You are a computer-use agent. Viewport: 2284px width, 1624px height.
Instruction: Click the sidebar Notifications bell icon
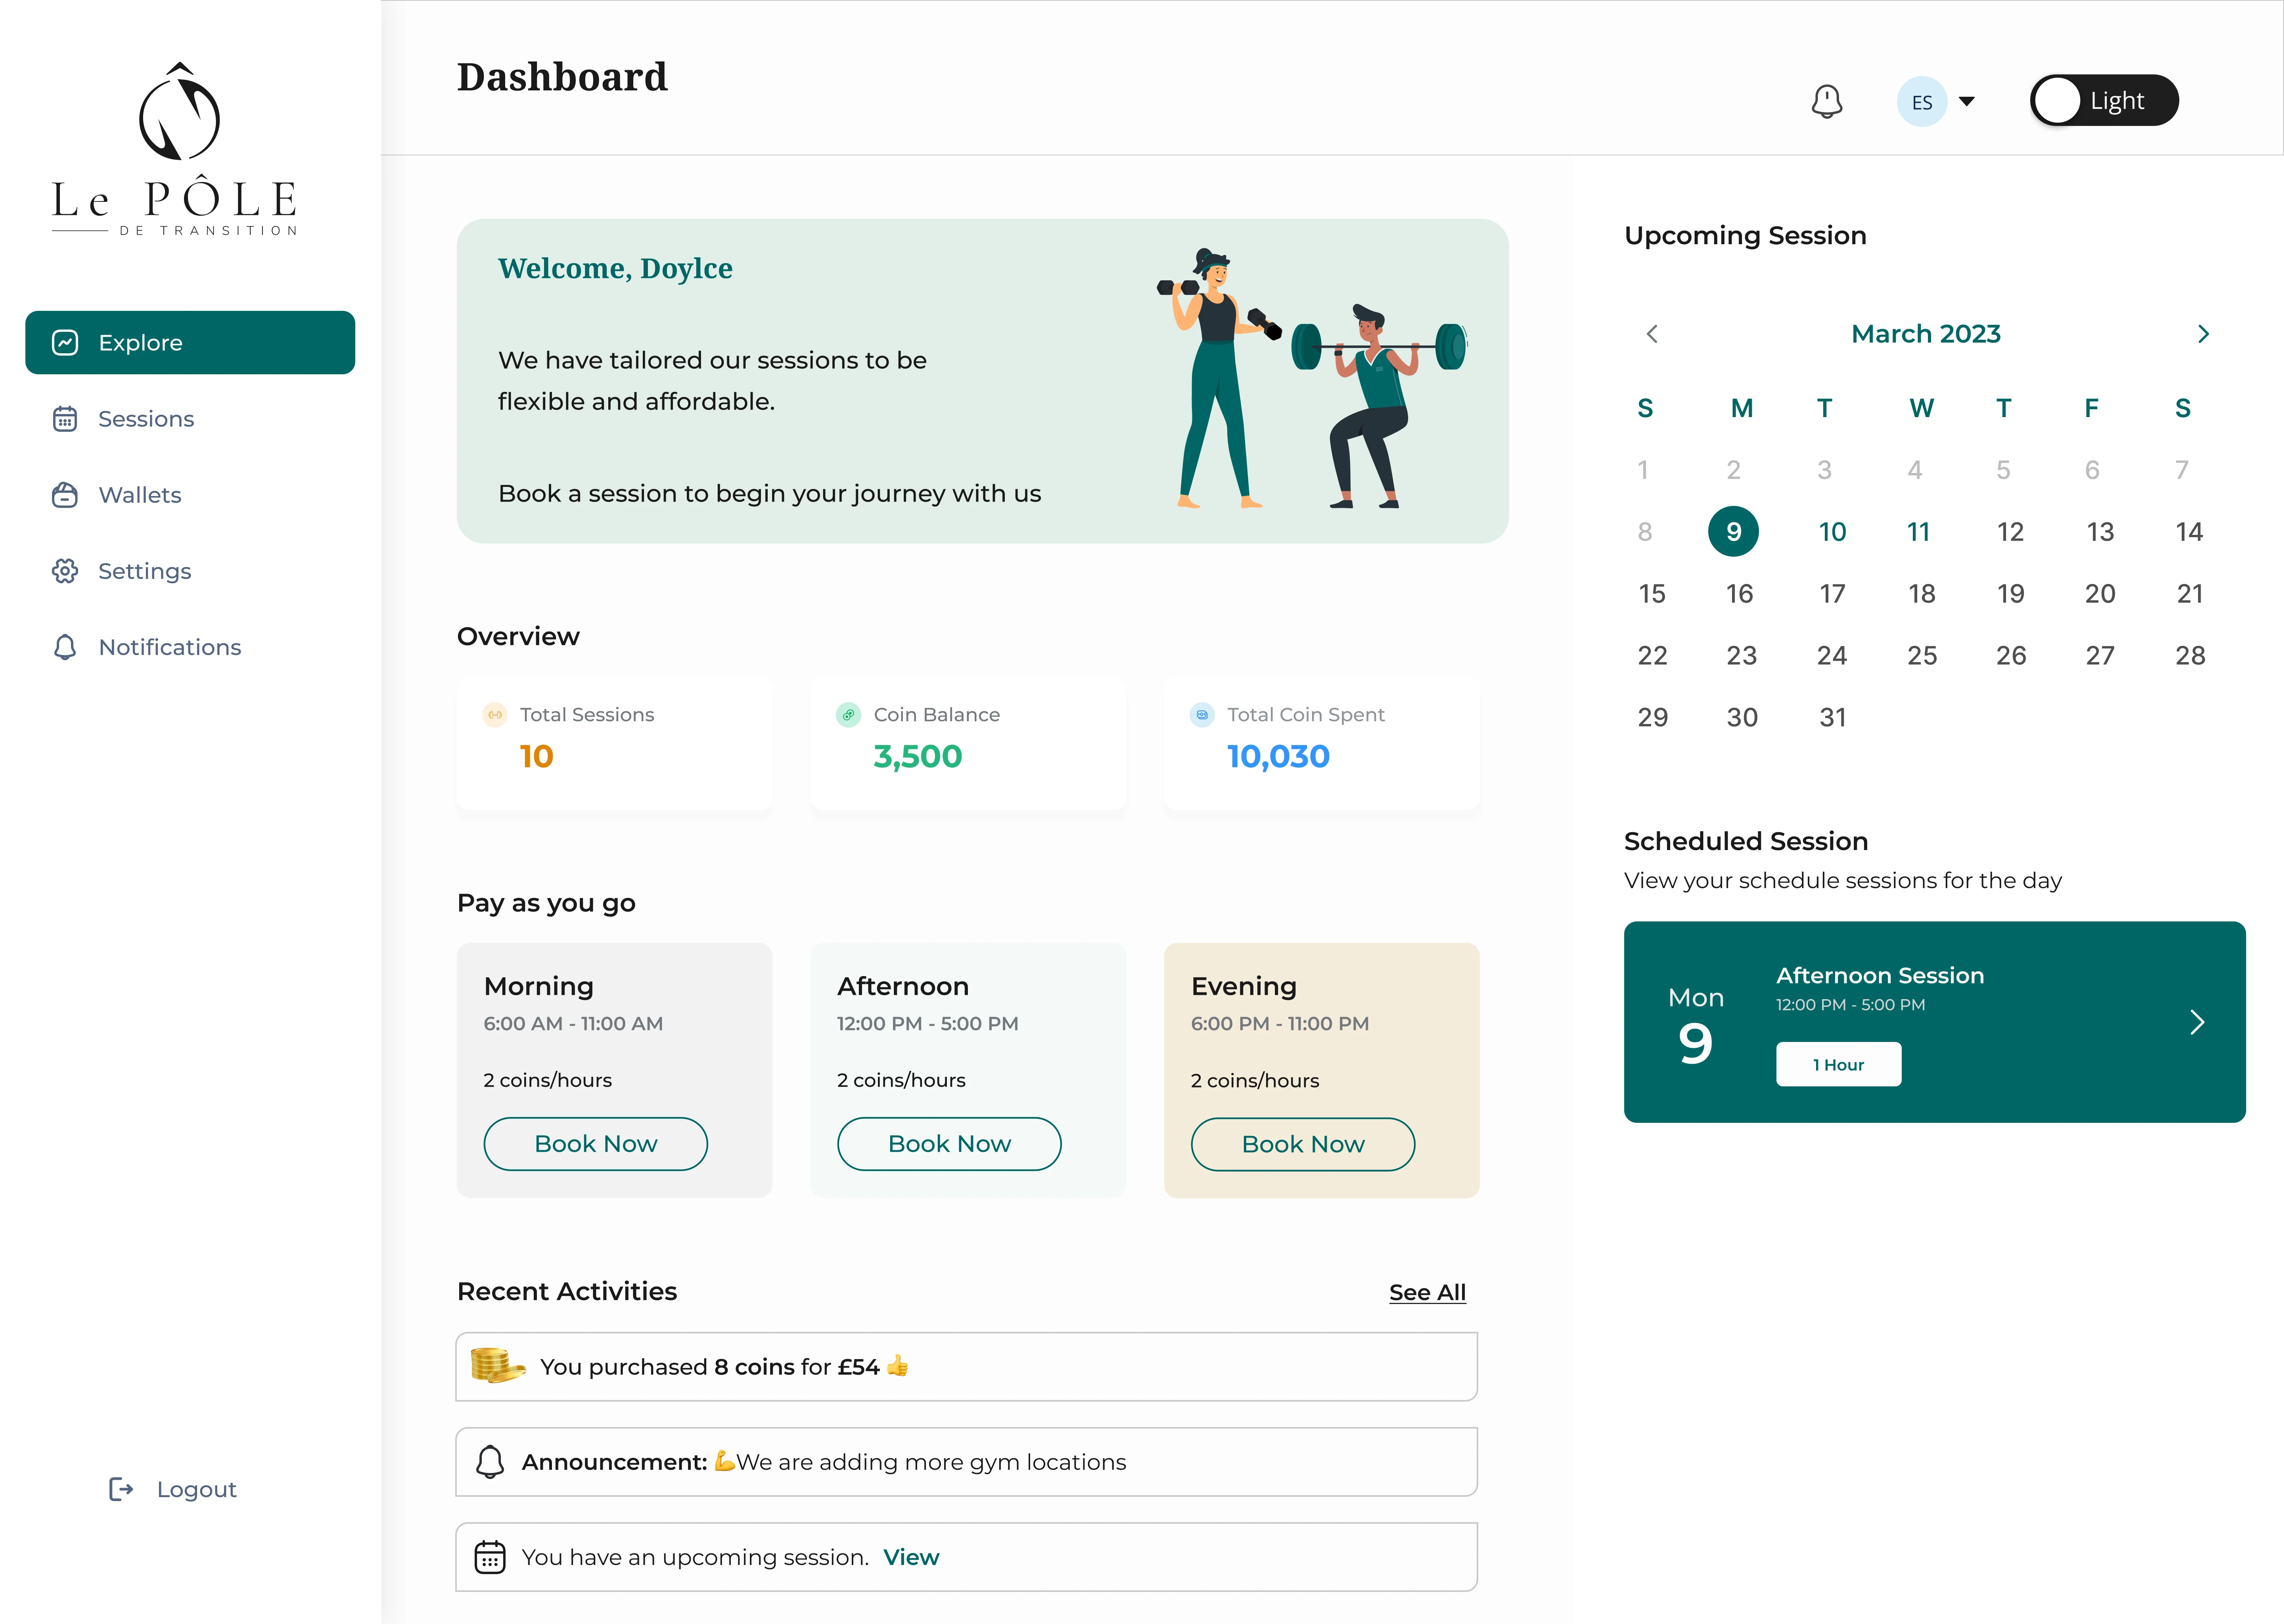[x=65, y=647]
